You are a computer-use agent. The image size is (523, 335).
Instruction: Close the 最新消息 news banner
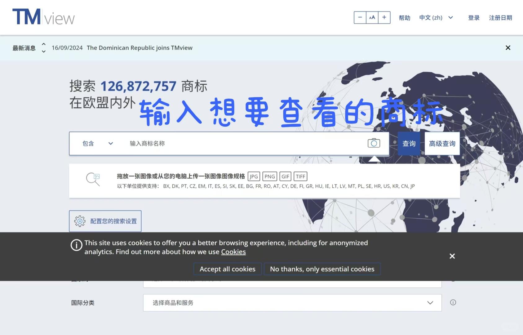coord(508,48)
